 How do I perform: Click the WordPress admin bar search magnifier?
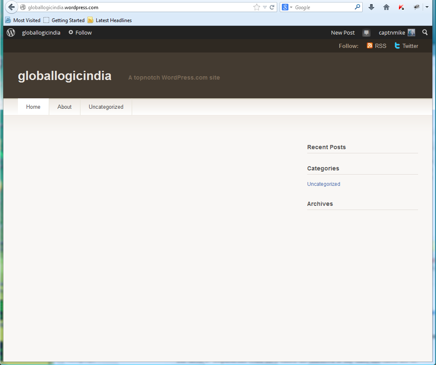425,32
